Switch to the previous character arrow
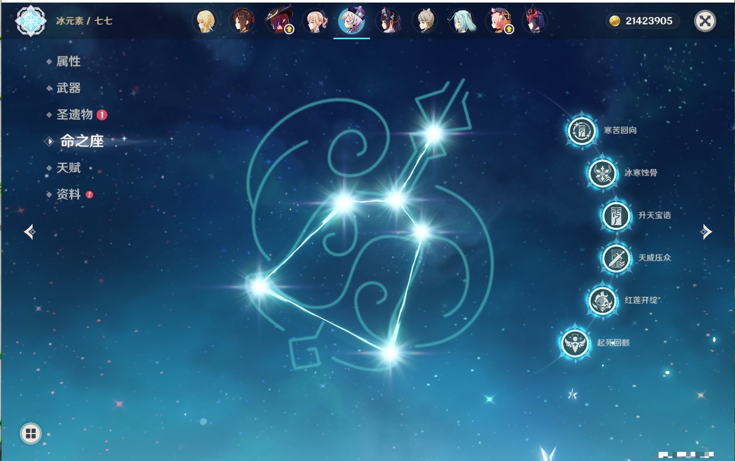Screen dimensions: 735x461 pos(30,232)
